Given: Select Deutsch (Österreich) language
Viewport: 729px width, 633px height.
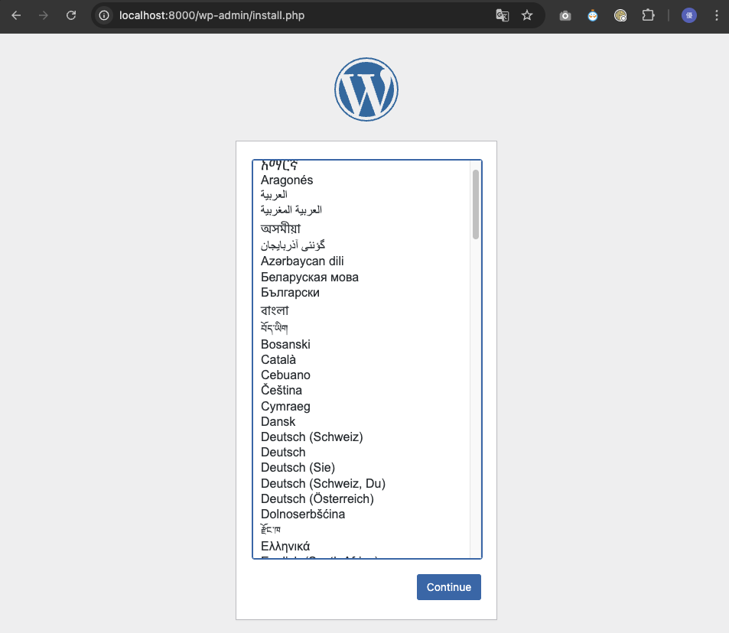Looking at the screenshot, I should tap(361, 498).
